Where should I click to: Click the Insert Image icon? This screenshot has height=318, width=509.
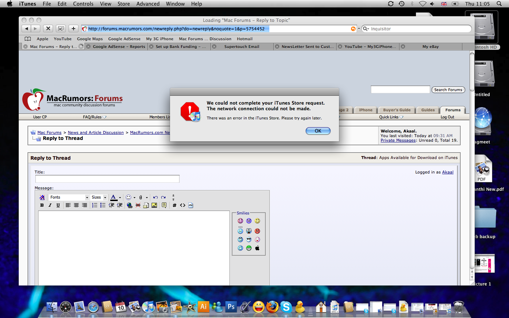pos(154,205)
